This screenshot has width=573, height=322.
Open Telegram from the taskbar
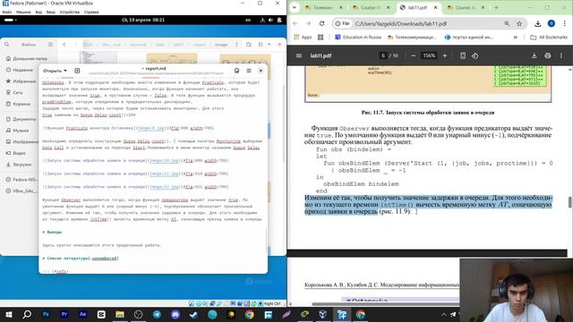(x=157, y=314)
